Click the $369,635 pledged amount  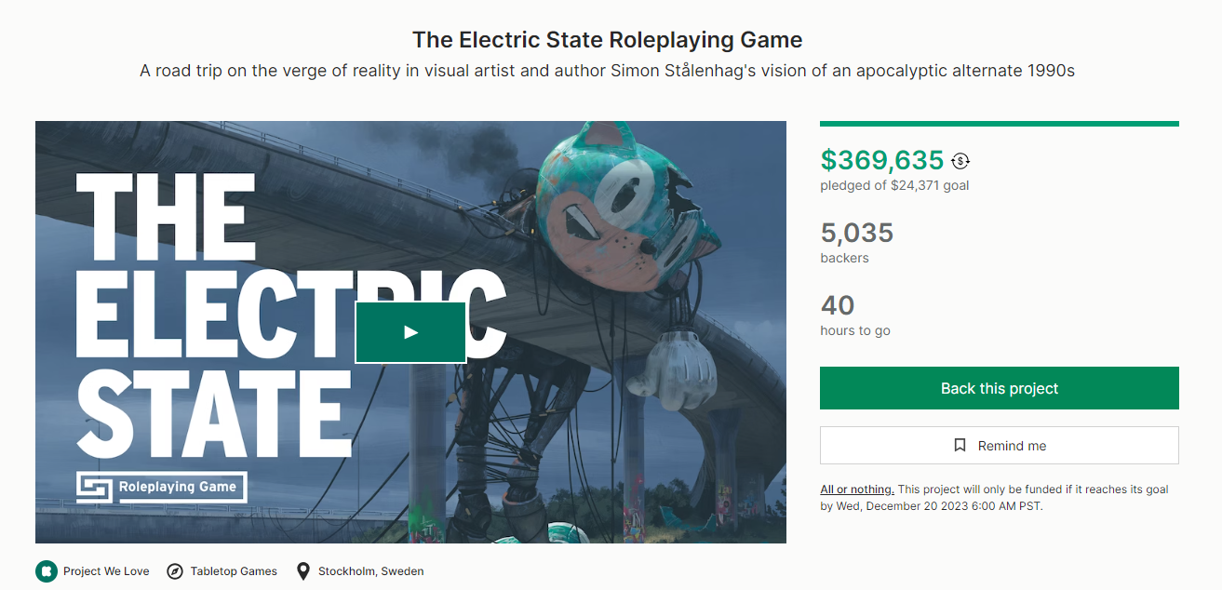[x=881, y=160]
